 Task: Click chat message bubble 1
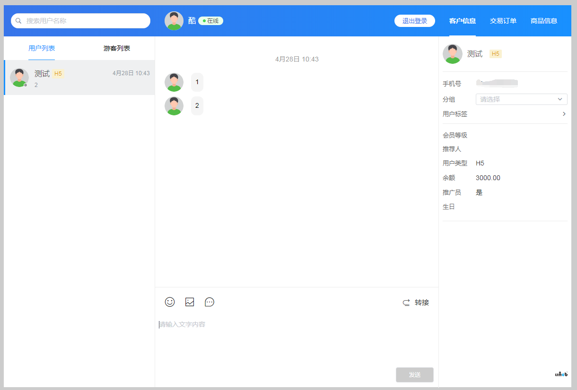(197, 82)
